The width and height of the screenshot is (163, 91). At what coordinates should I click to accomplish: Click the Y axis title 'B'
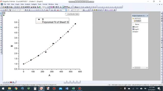(x=12, y=46)
